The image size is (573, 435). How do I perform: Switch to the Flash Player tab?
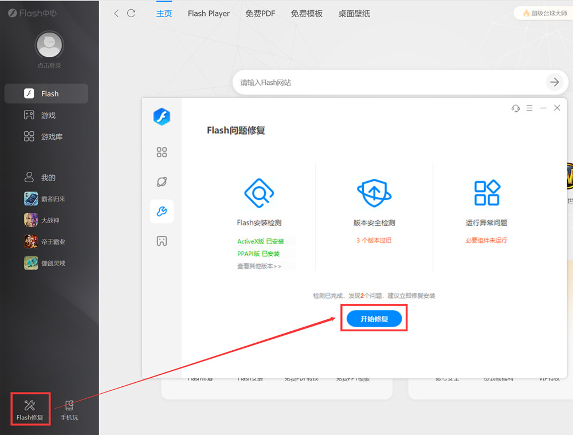coord(209,14)
